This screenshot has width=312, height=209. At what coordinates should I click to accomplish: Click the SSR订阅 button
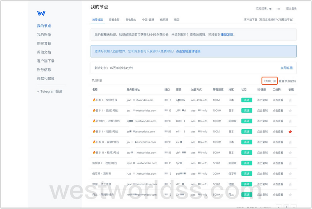point(270,81)
